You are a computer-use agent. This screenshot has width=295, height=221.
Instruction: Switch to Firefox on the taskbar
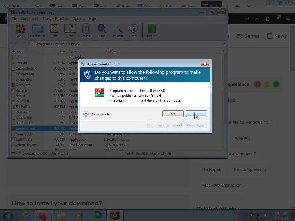pos(43,216)
